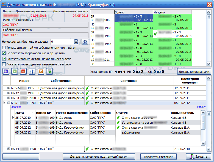Viewport: 214px width, 162px height.
Task: Click the app icon in the title bar
Action: pyautogui.click(x=4, y=4)
